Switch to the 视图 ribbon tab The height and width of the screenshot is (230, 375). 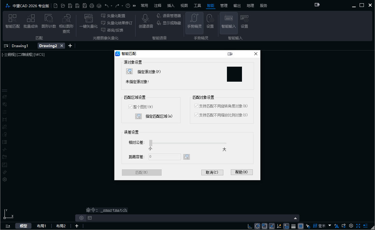tap(184, 5)
